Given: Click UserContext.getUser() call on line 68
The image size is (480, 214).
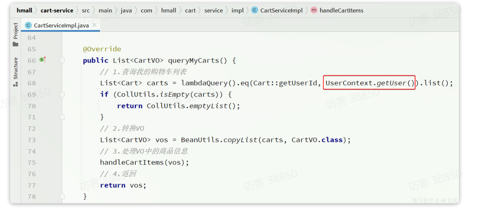Looking at the screenshot, I should [370, 83].
